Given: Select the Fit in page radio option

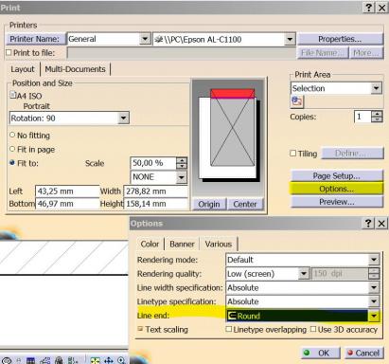Looking at the screenshot, I should tap(12, 149).
